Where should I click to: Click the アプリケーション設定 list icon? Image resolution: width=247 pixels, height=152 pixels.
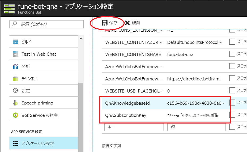15,143
